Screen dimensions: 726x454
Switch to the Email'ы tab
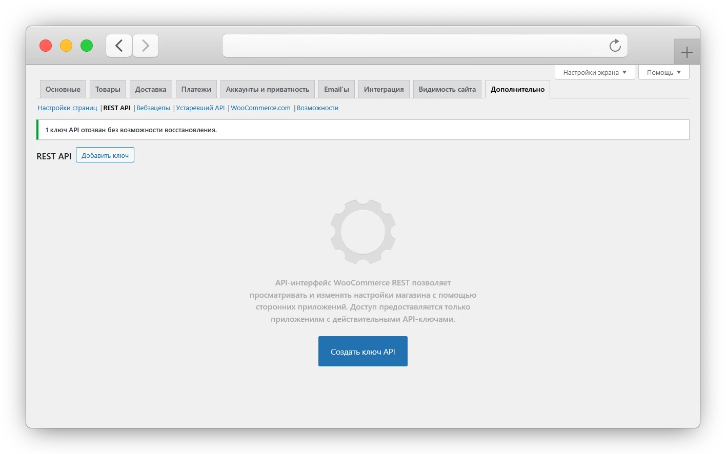336,89
